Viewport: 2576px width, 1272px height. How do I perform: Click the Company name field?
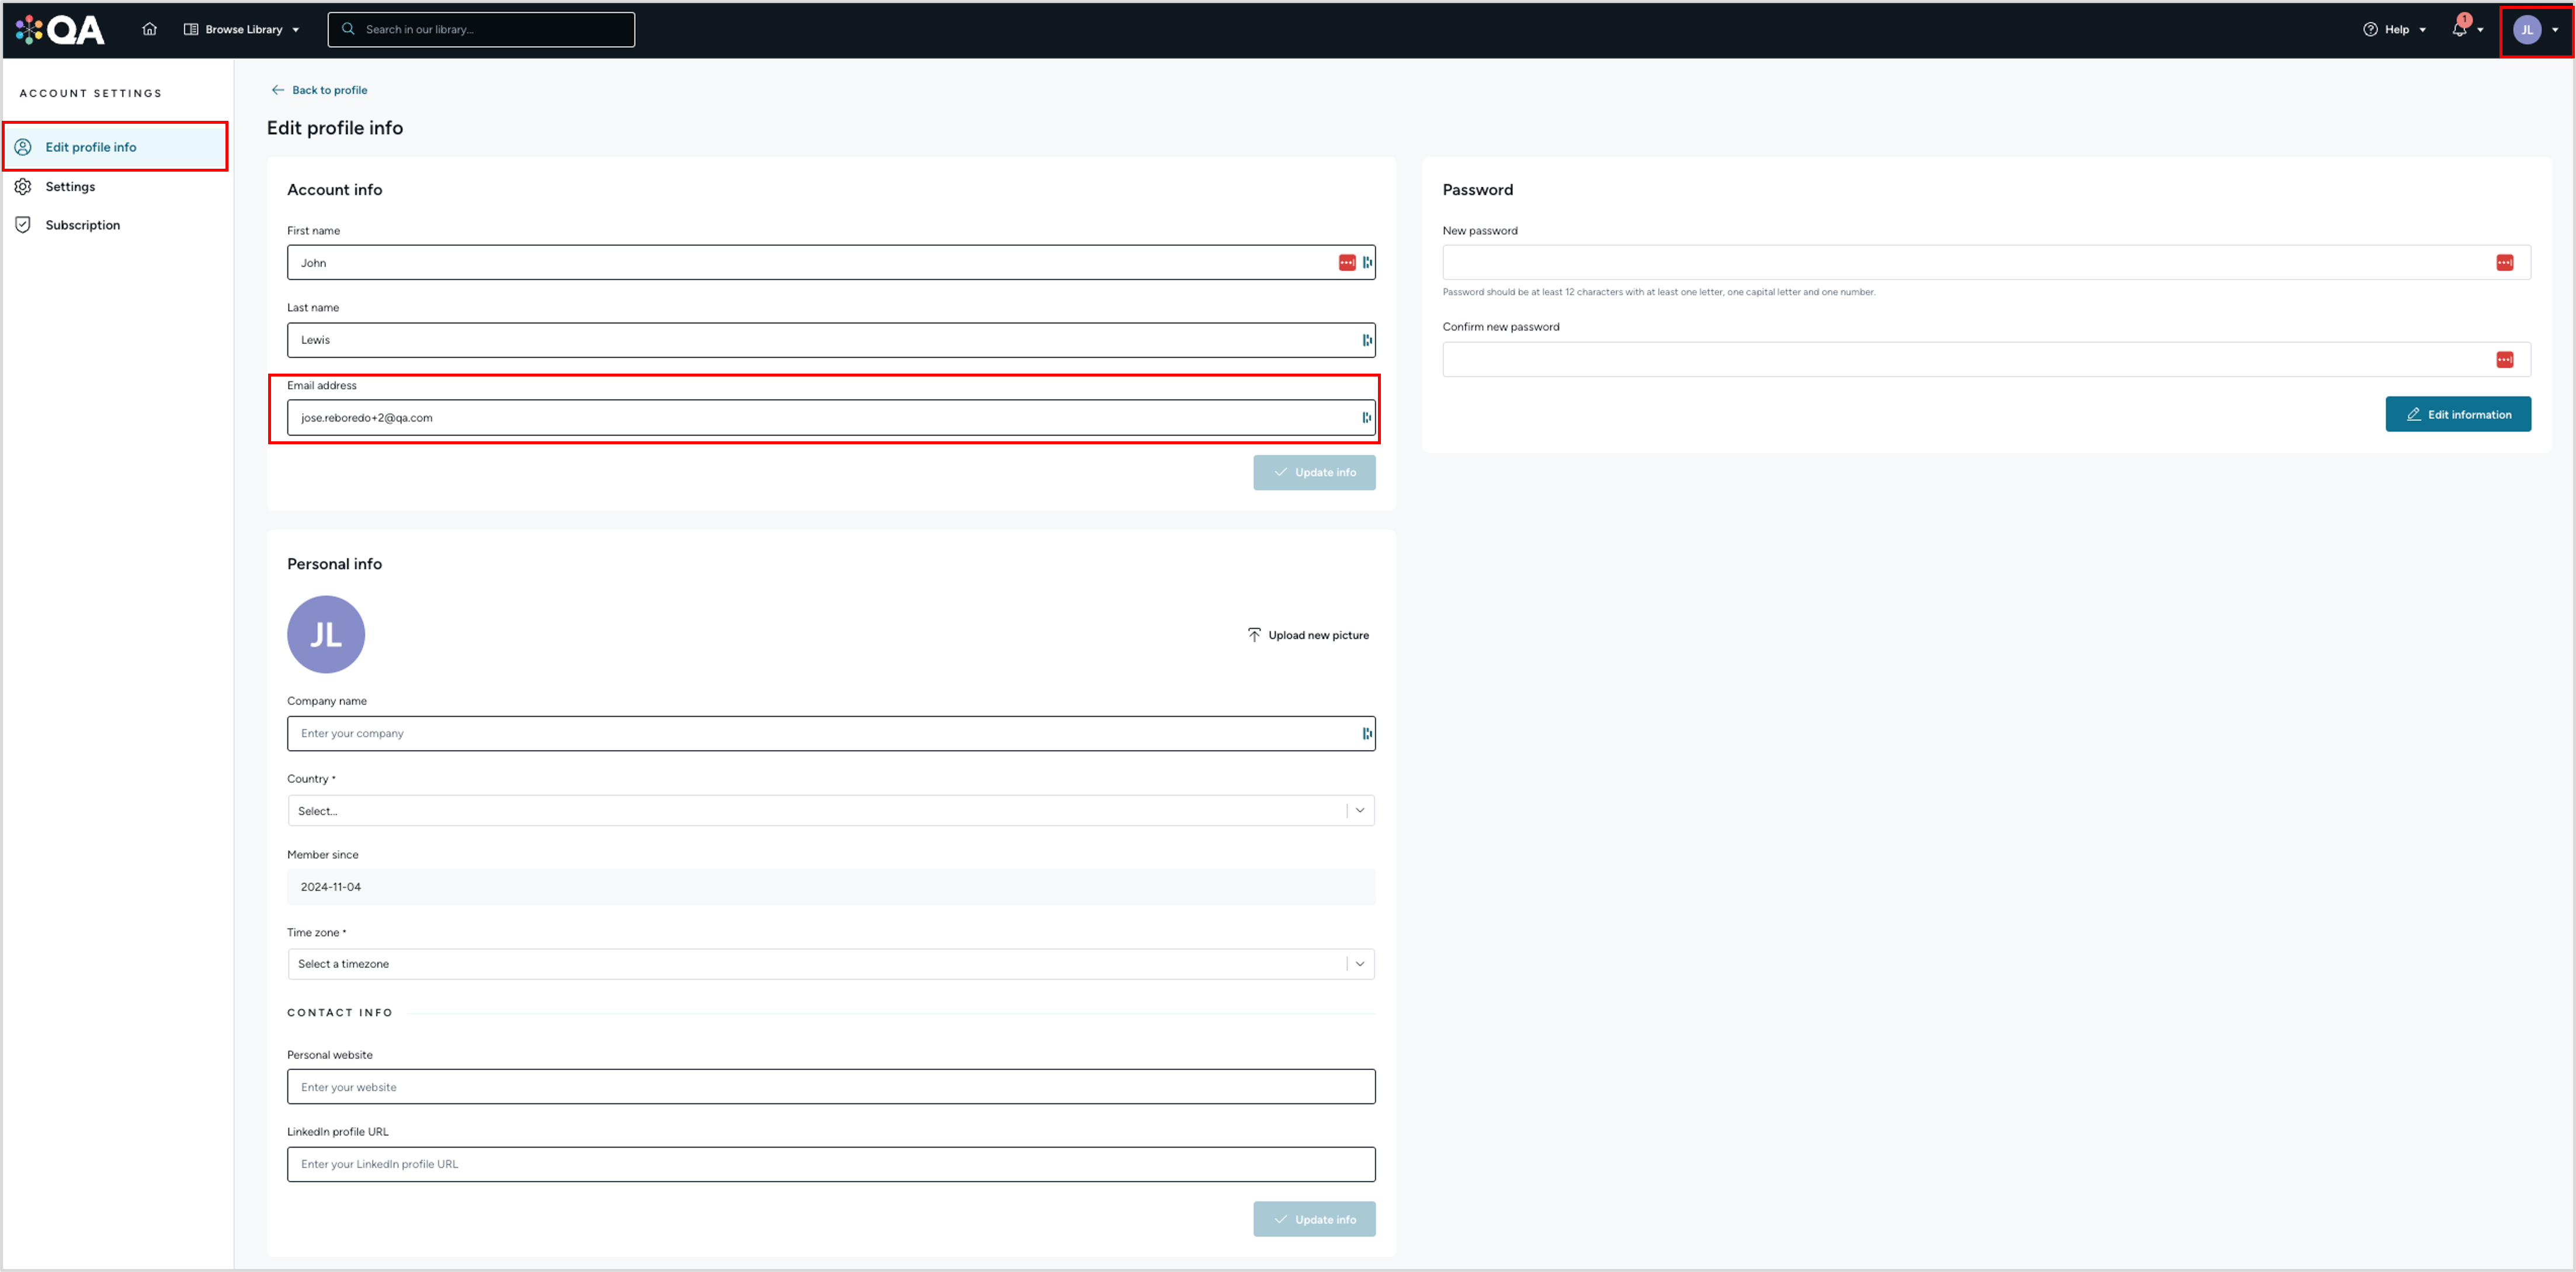tap(830, 733)
